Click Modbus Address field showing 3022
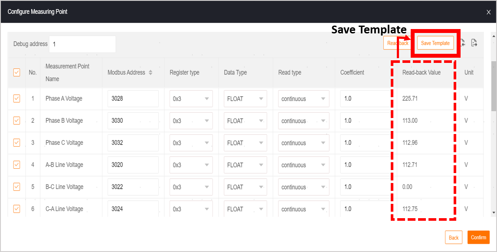This screenshot has height=252, width=497. 133,187
